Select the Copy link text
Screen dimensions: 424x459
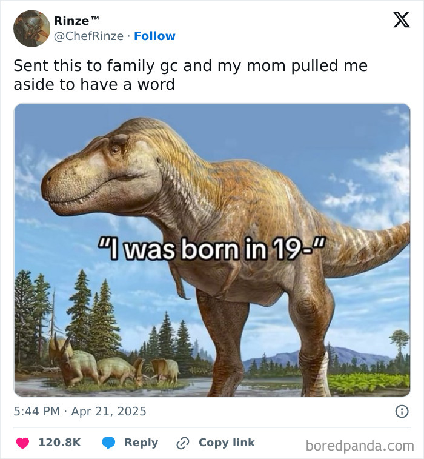(x=227, y=443)
